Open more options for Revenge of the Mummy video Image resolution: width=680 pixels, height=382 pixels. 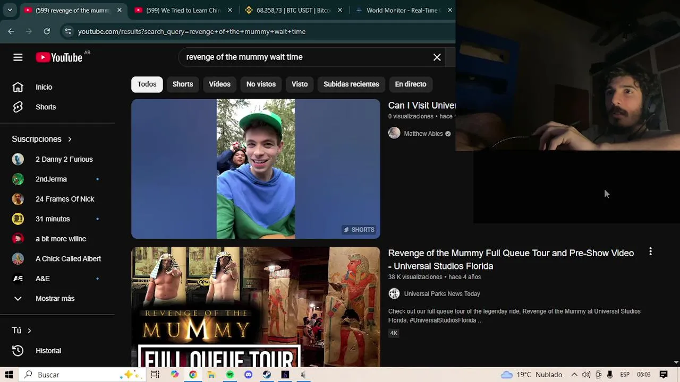(650, 252)
